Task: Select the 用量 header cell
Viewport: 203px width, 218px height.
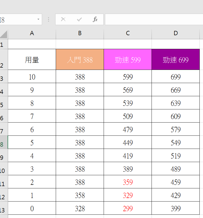Action: coord(32,59)
